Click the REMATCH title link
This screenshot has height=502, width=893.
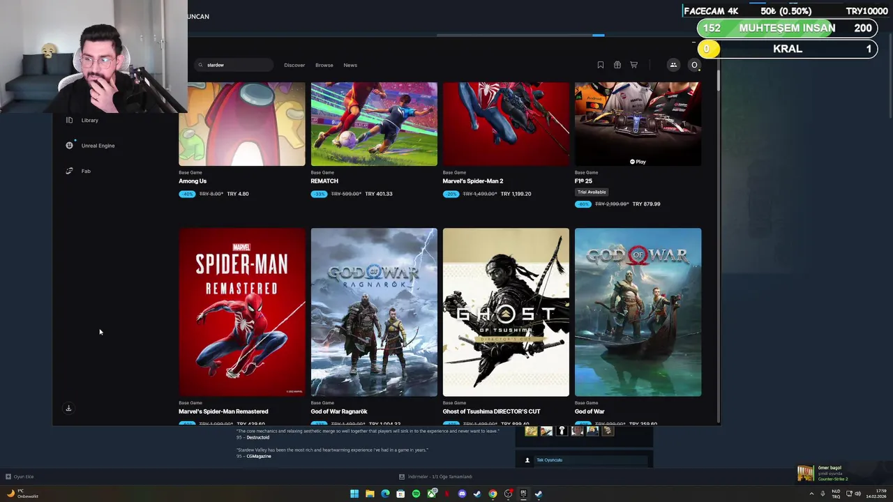pos(324,181)
